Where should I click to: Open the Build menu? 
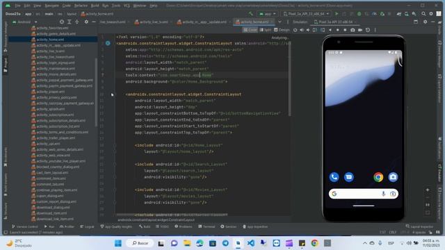95,6
